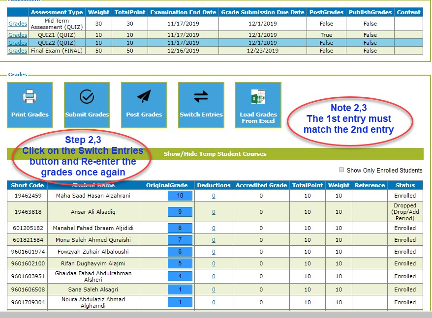Click the Post Grades paper plane icon
432x318 pixels.
144,96
